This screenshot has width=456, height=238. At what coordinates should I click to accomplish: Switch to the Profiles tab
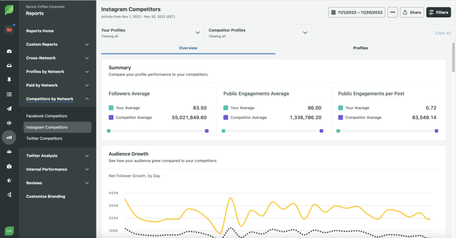click(x=360, y=48)
